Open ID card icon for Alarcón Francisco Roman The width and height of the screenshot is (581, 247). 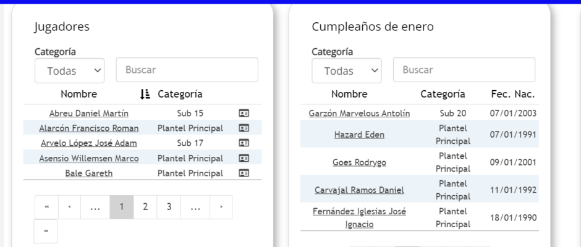click(244, 128)
